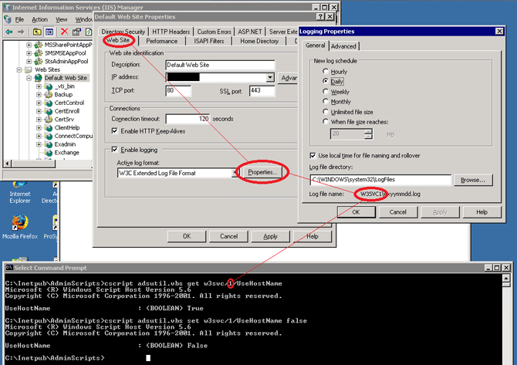This screenshot has width=517, height=365.
Task: Click the Log file directory input field
Action: [x=380, y=180]
